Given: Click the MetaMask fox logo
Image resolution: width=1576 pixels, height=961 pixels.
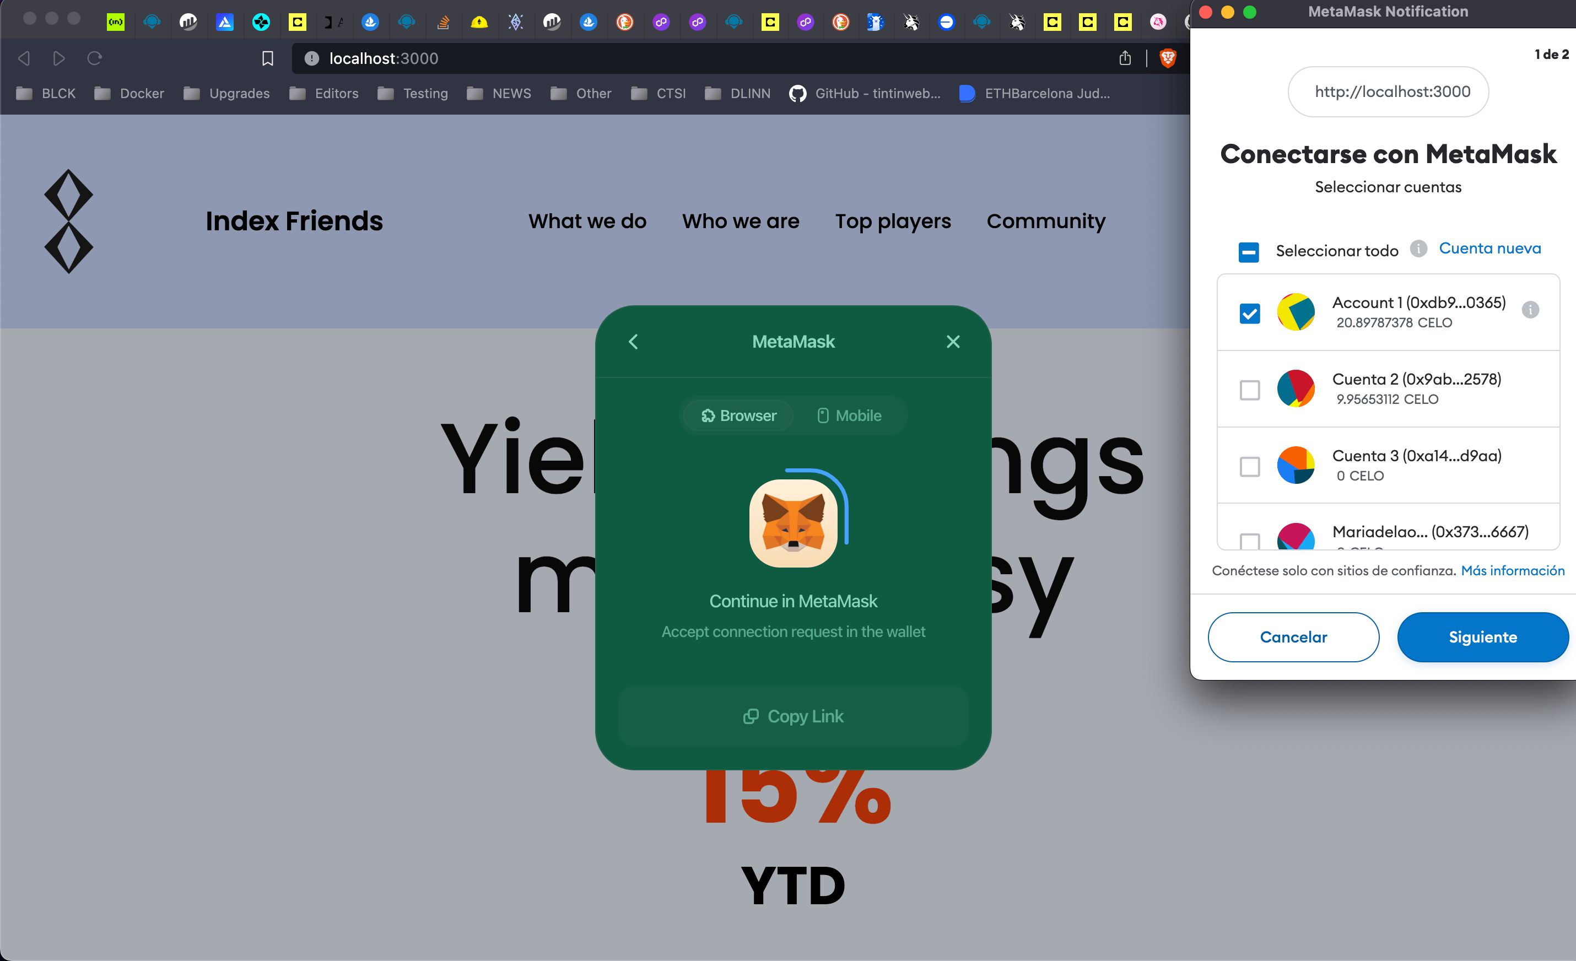Looking at the screenshot, I should tap(794, 523).
